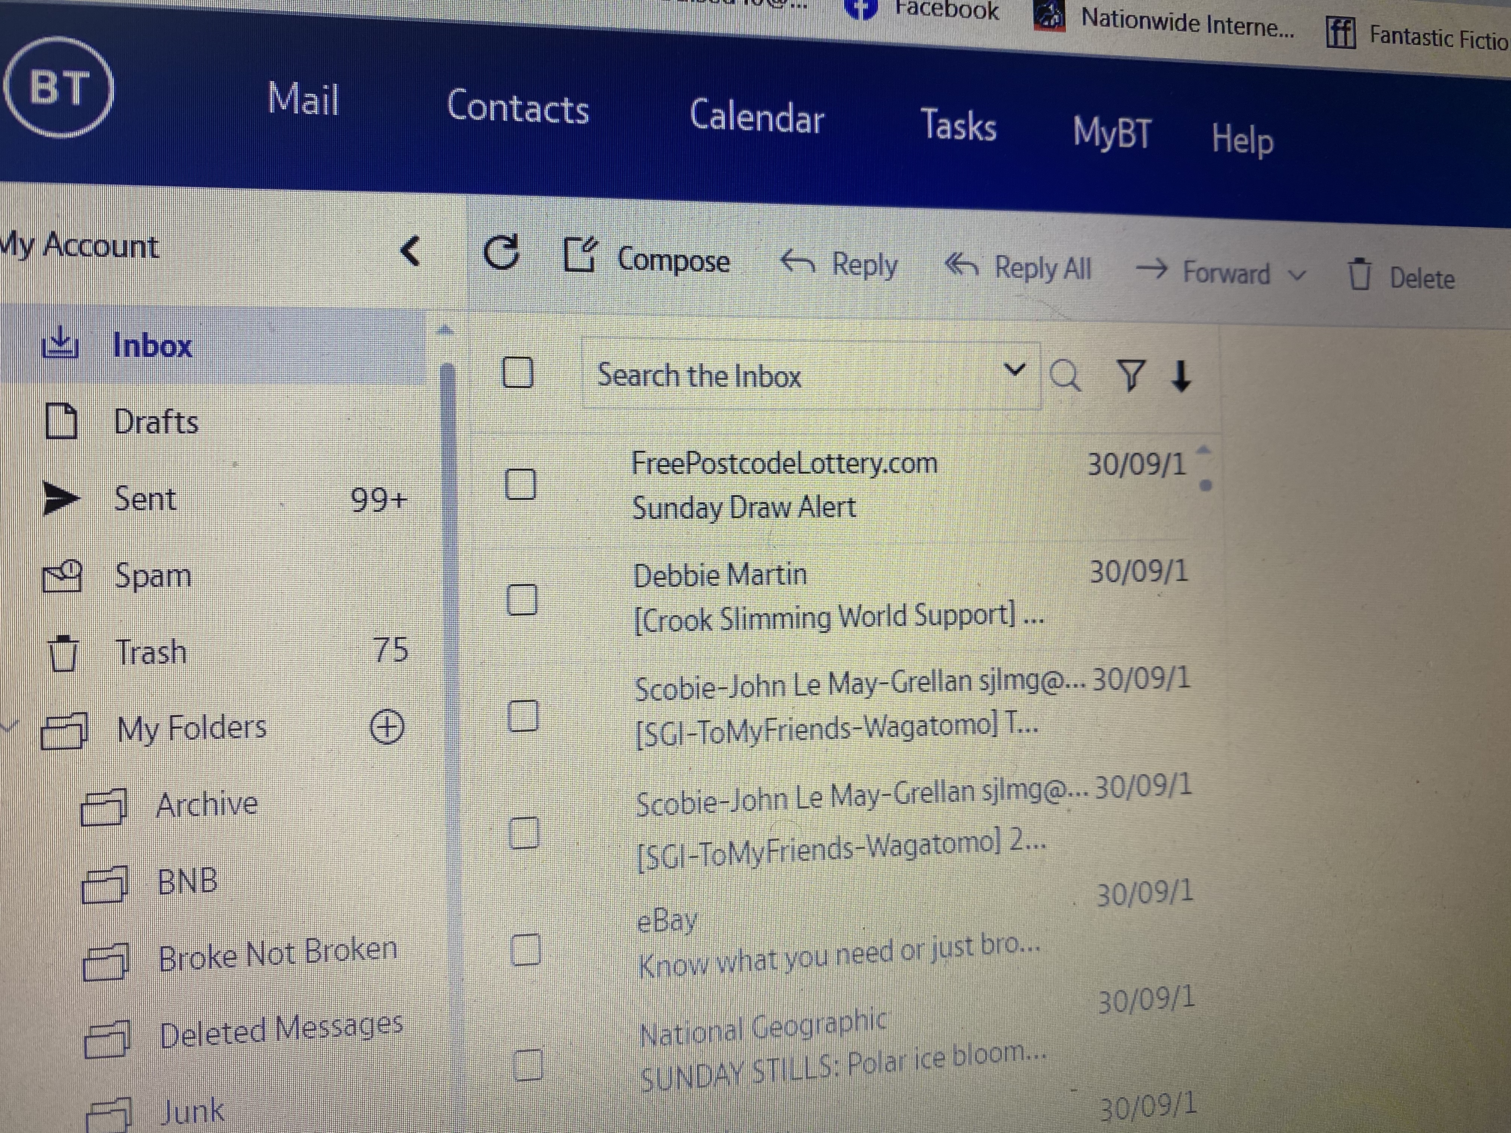Click the Drafts page icon
Image resolution: width=1511 pixels, height=1133 pixels.
tap(61, 420)
